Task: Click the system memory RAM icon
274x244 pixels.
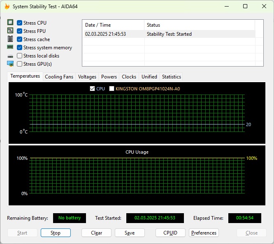Action: [x=10, y=48]
